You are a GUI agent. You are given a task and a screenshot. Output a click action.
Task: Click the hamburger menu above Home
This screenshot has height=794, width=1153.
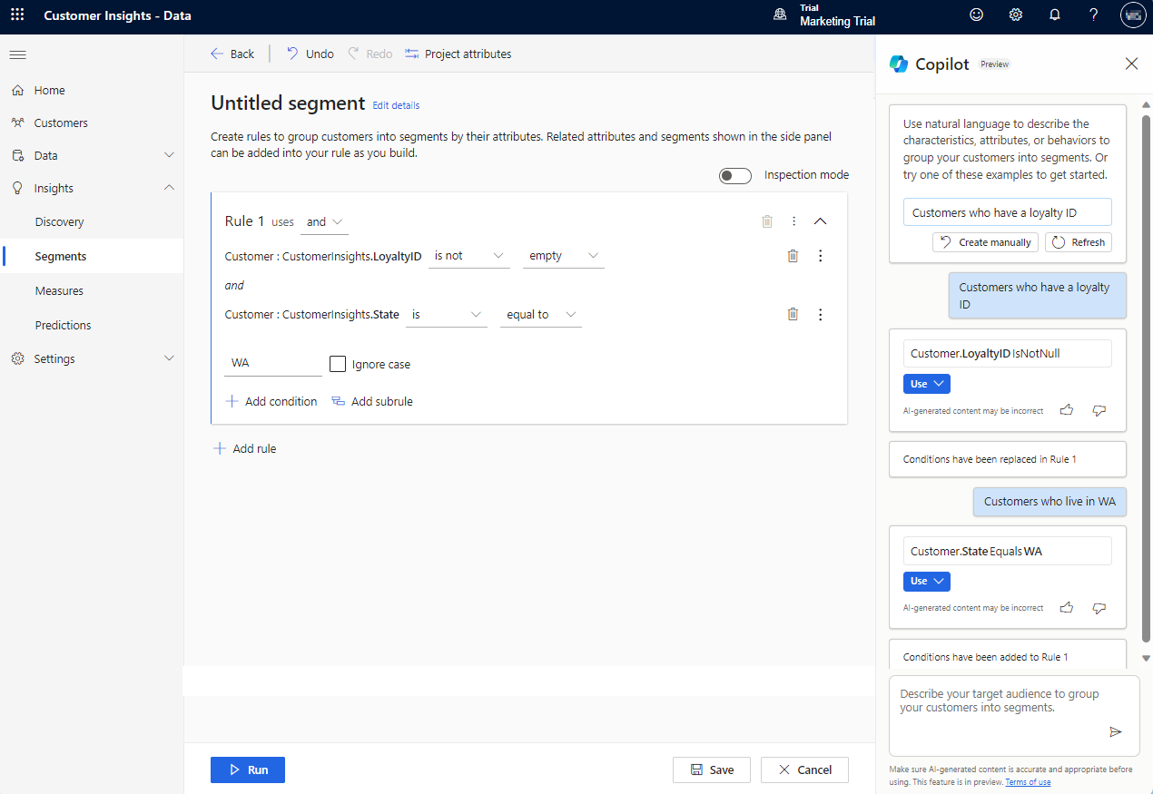coord(17,54)
